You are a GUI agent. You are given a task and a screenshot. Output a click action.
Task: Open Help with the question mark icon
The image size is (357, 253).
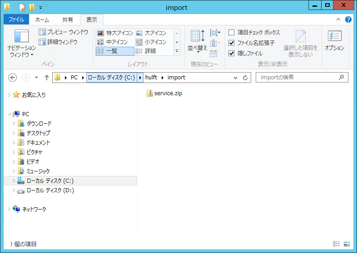click(348, 19)
